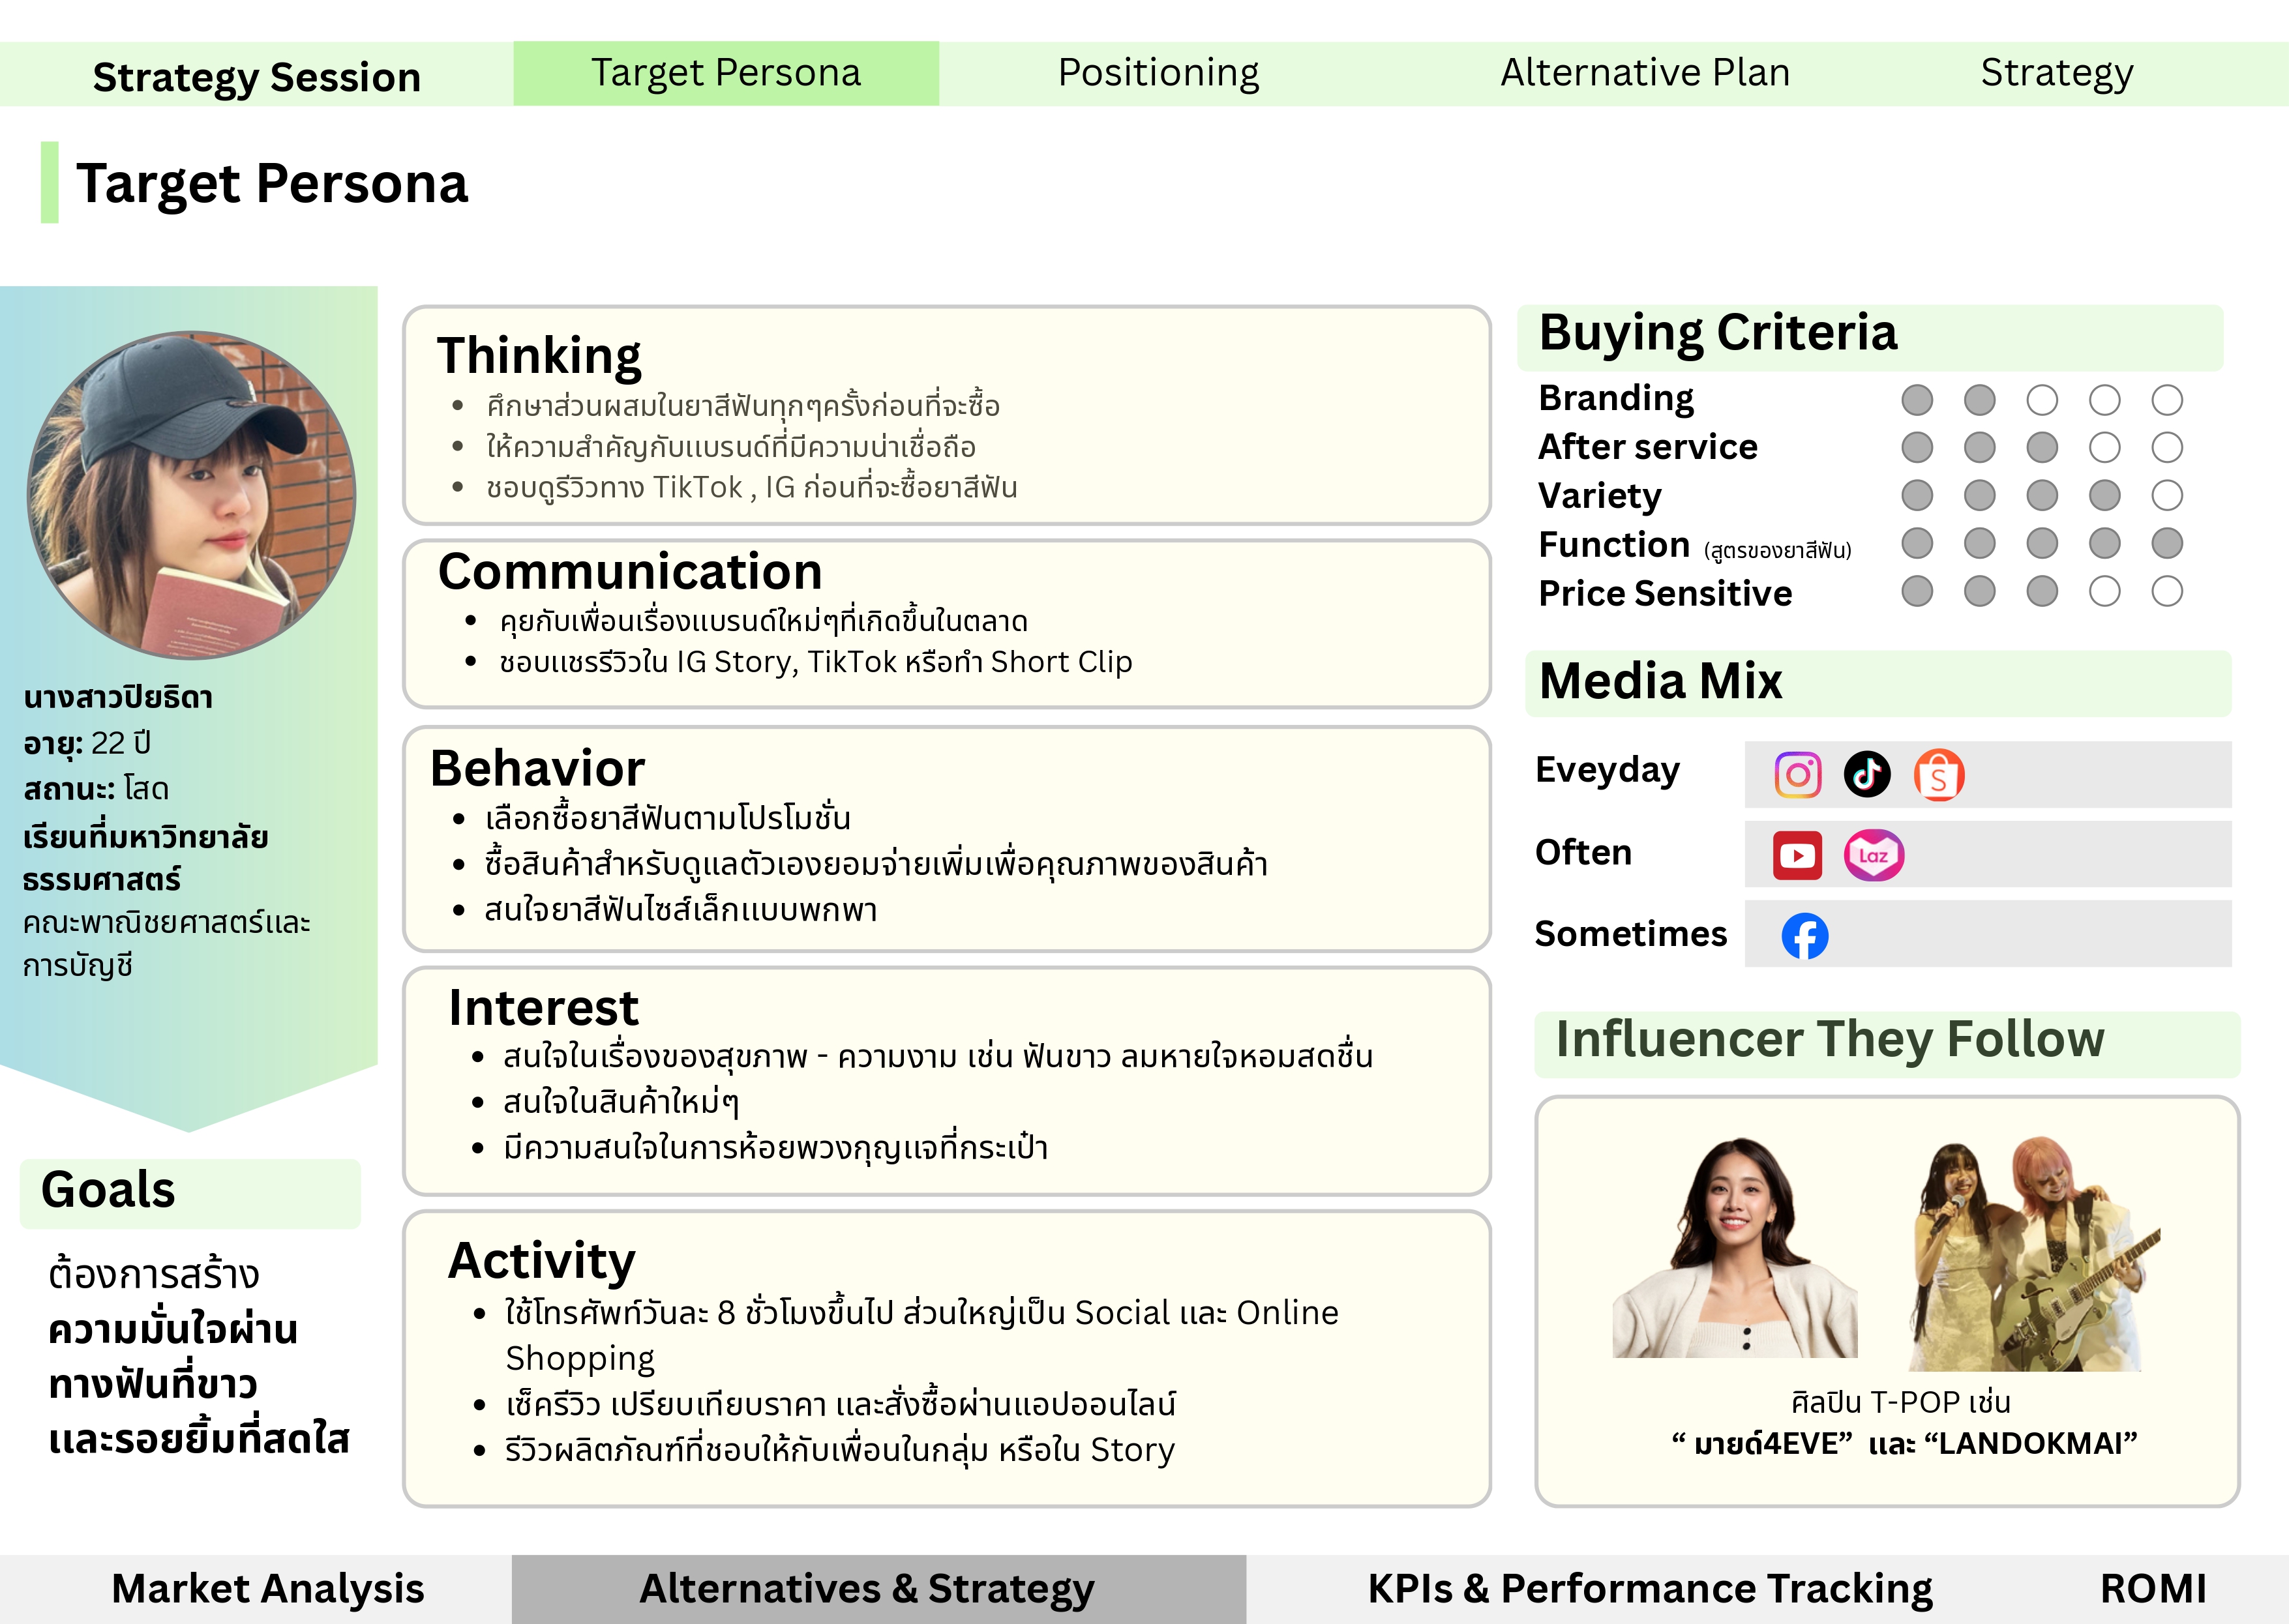2289x1624 pixels.
Task: Click the photo of the woman in white cardigan
Action: coord(1735,1250)
